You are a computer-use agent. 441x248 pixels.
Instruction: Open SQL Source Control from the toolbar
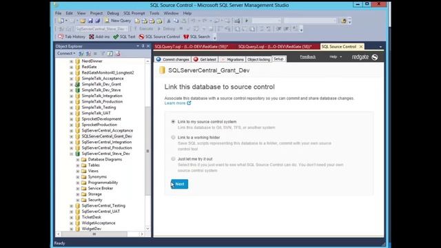point(159,37)
